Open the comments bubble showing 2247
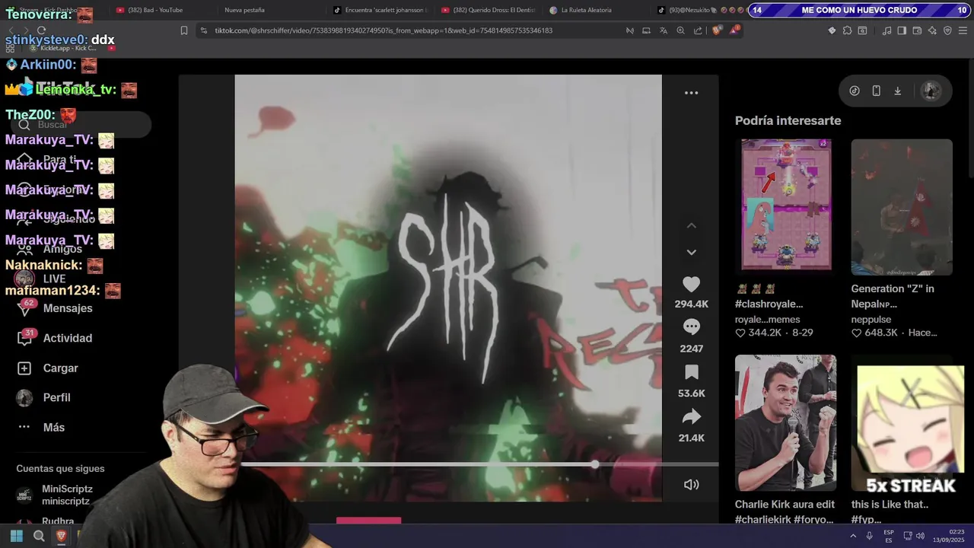 (x=691, y=327)
